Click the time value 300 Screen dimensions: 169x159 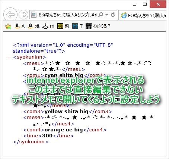[x=47, y=136]
